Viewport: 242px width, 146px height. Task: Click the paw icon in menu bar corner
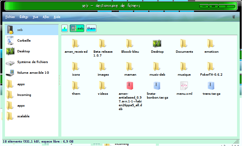coord(234,17)
